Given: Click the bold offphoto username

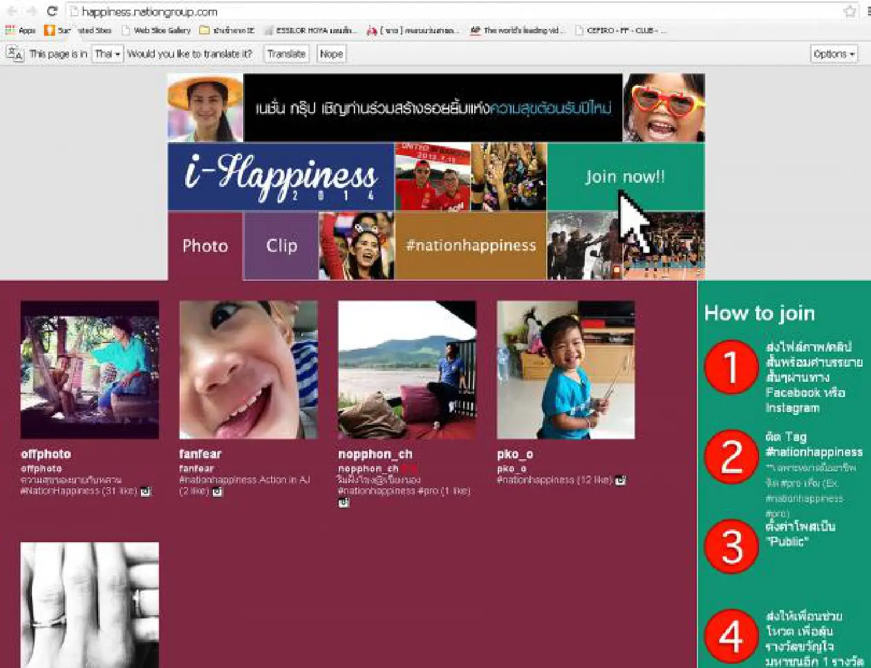Looking at the screenshot, I should [46, 454].
